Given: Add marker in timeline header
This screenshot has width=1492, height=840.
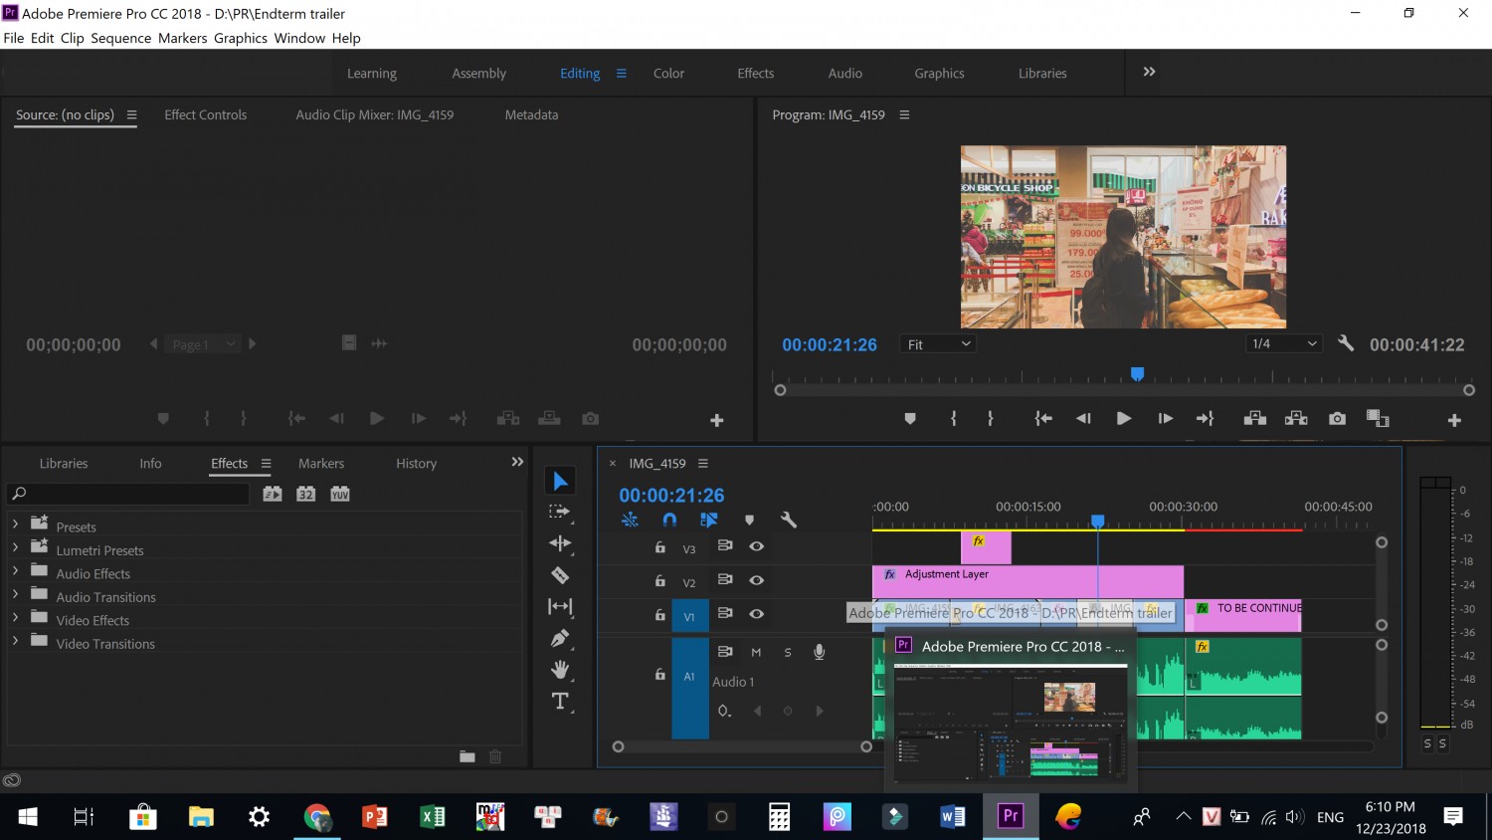Looking at the screenshot, I should (x=749, y=520).
